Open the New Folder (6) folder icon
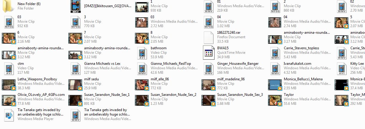Screen dimensions: 365x129 coord(9,6)
